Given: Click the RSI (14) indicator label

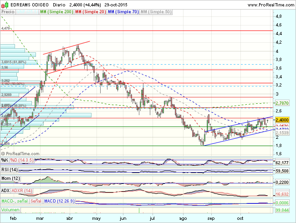Looking at the screenshot, I should coord(10,170).
